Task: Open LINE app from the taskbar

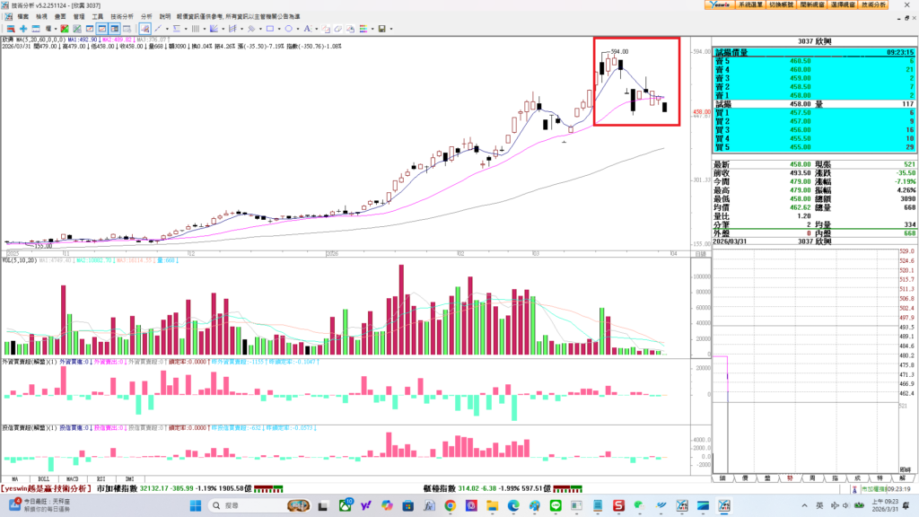Action: 556,507
